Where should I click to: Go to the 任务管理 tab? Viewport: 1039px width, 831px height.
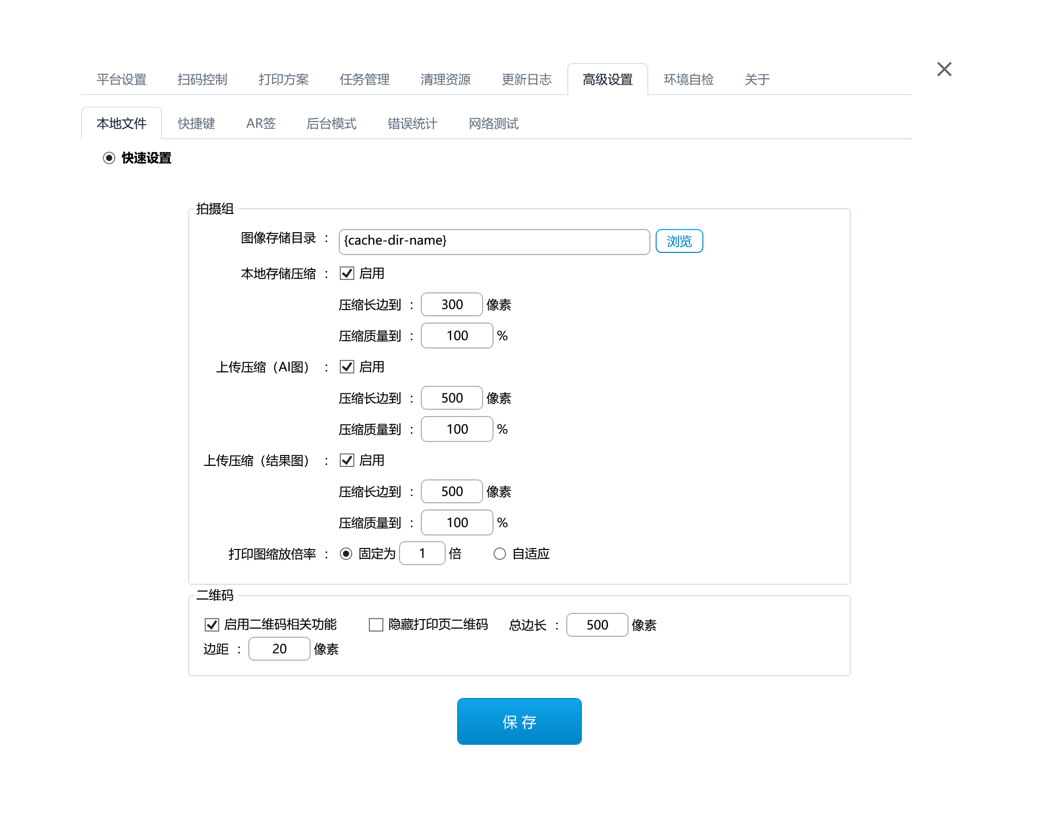365,79
